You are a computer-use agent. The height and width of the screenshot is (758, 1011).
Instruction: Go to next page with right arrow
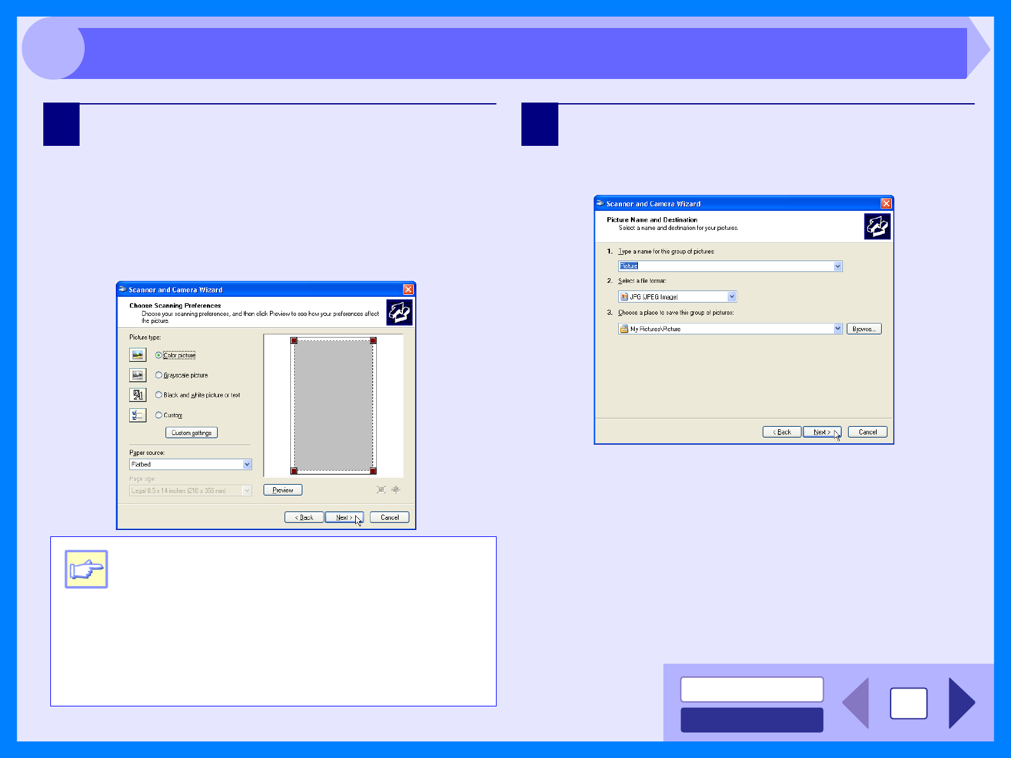[x=962, y=703]
